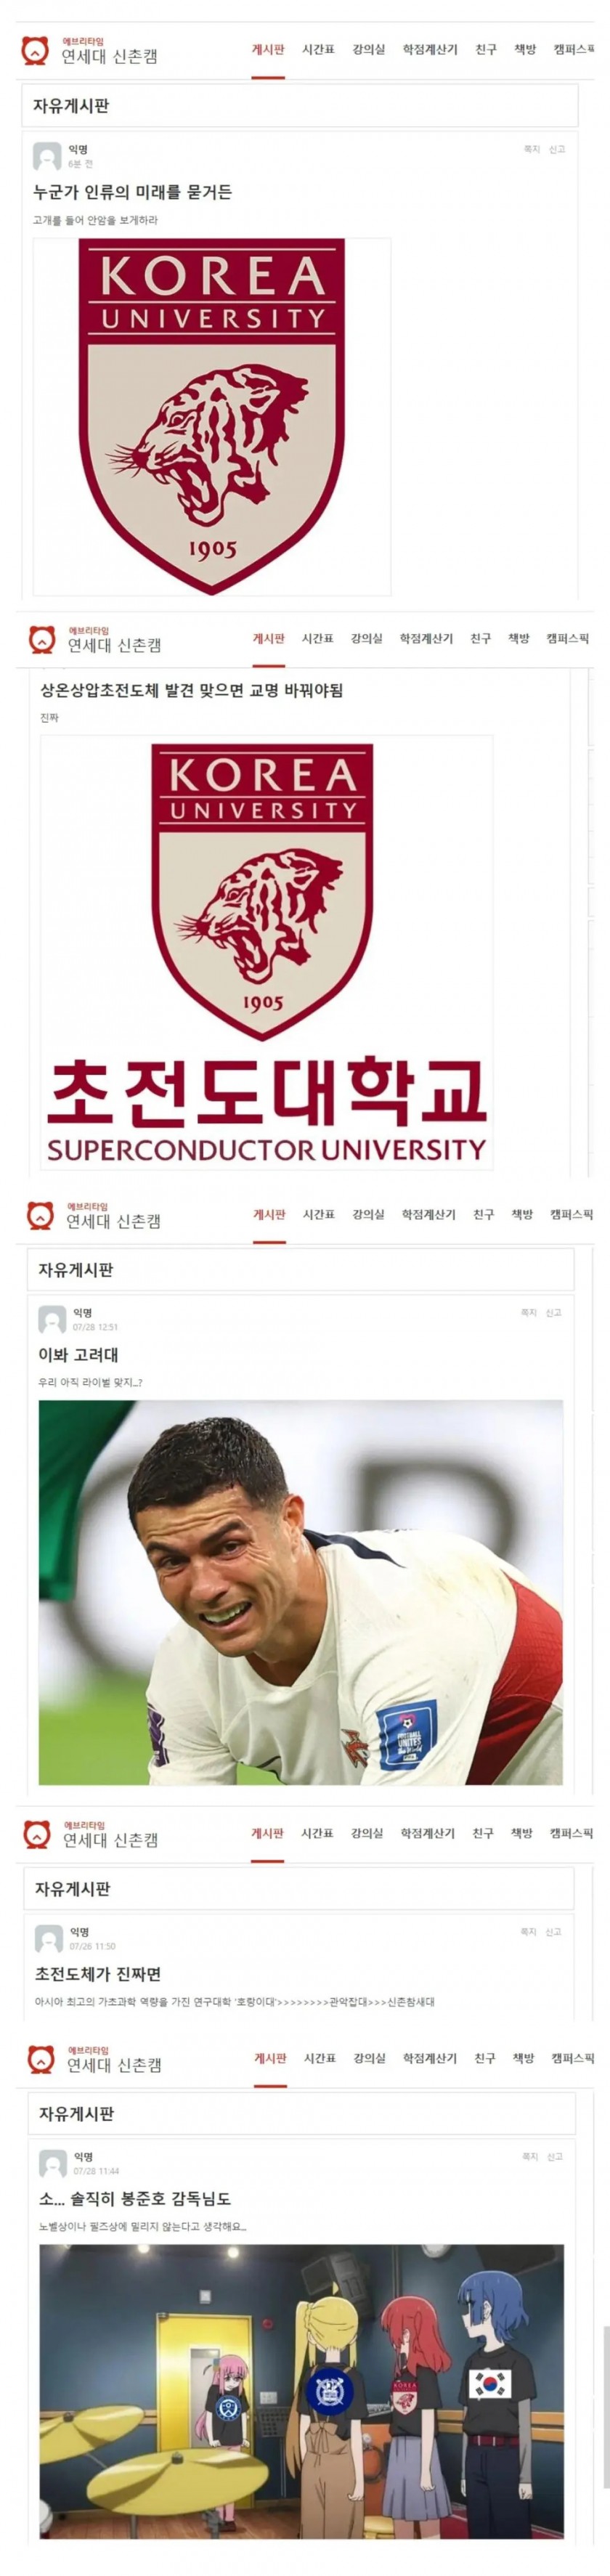Open 학점계산기 tab above '초전도체가 진짜면' post
The width and height of the screenshot is (610, 2576).
pos(427,1833)
